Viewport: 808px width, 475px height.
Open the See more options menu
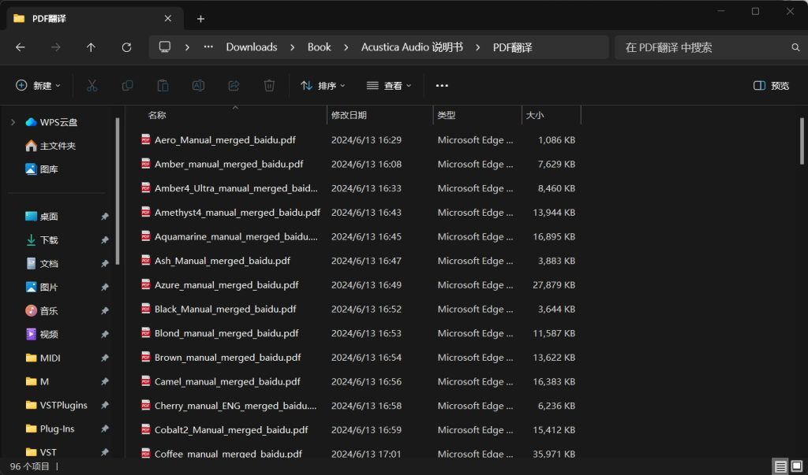point(442,85)
